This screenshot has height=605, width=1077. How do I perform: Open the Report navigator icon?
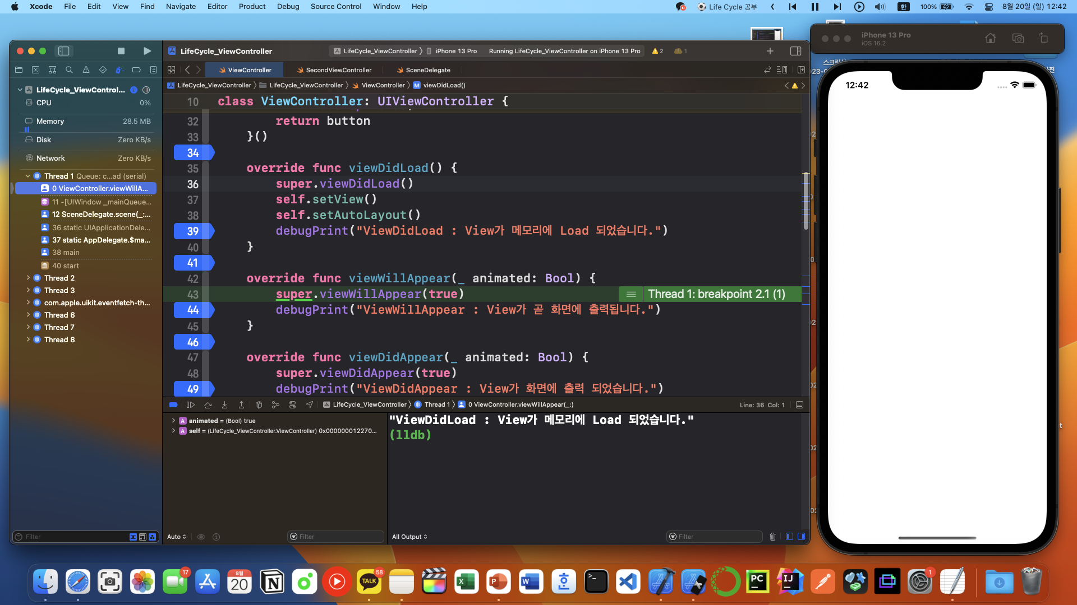[153, 70]
